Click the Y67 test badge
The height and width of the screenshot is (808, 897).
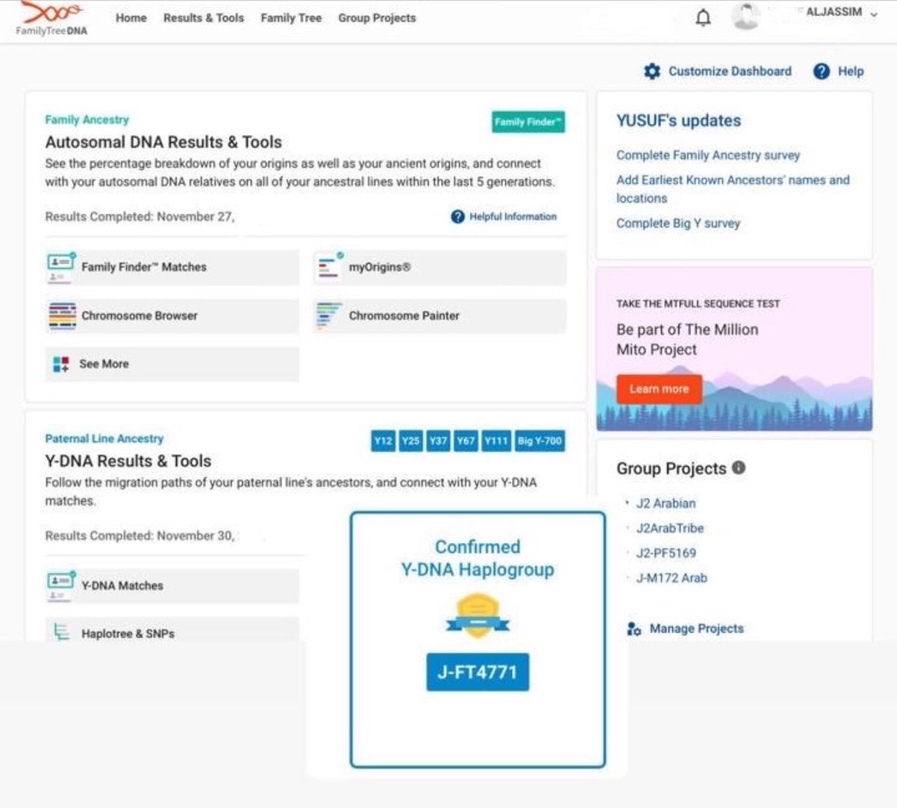[466, 441]
